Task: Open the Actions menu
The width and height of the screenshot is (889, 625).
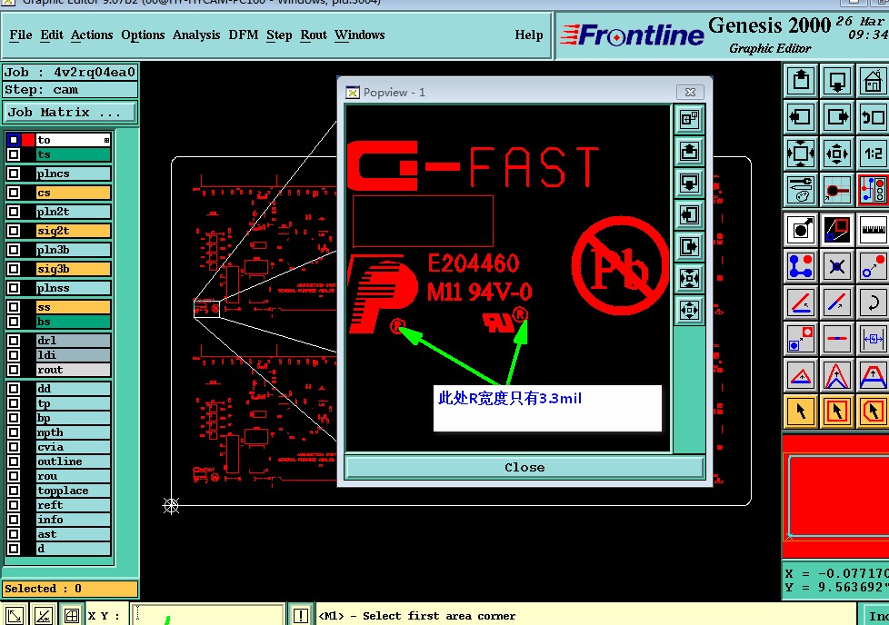Action: click(92, 35)
